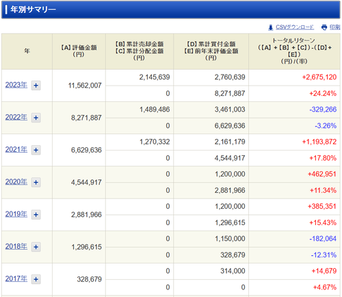Expand the 2023年 row plus button

coord(36,86)
